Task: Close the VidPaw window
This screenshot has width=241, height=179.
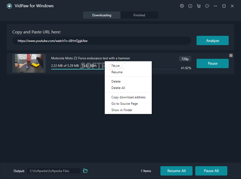Action: [232, 6]
